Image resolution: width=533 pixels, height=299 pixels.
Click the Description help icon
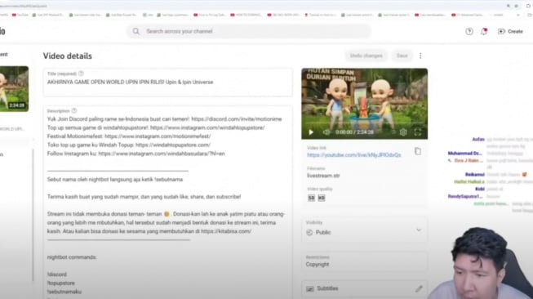[x=74, y=110]
